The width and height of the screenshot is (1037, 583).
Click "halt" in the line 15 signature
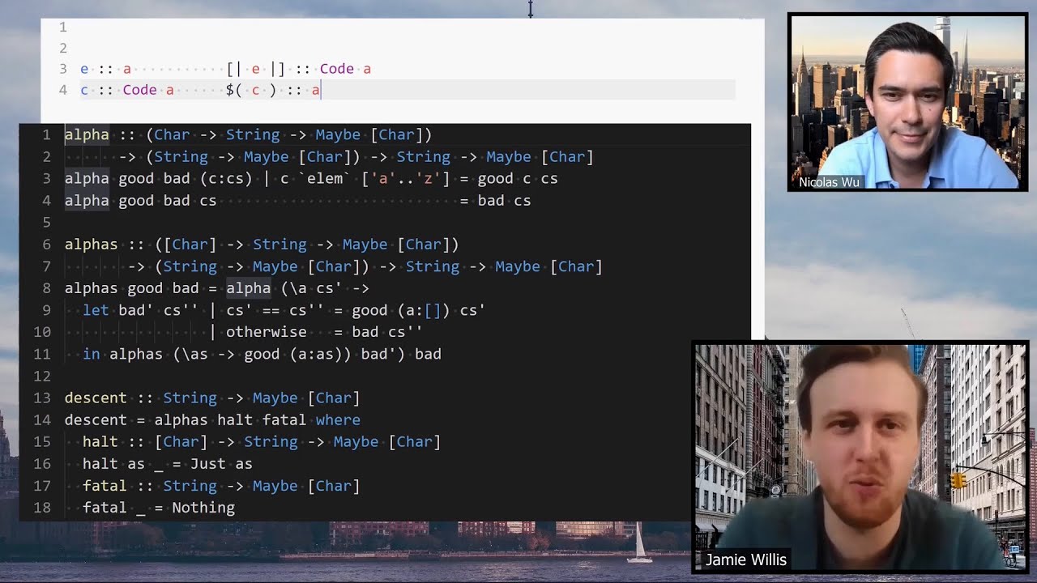(100, 441)
